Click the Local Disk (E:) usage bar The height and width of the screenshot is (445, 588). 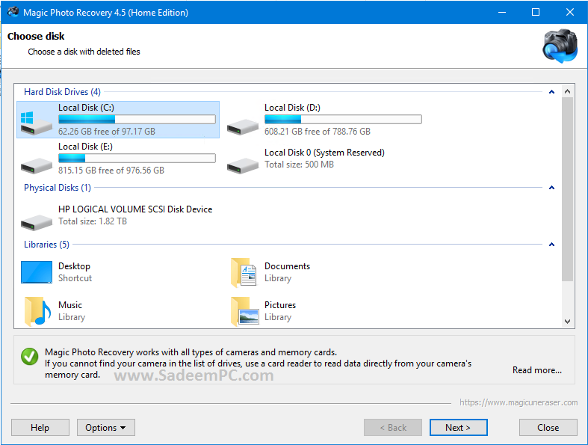[137, 158]
